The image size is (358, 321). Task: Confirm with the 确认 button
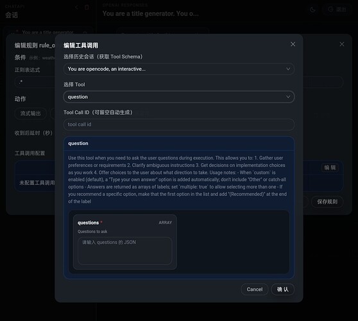click(283, 290)
